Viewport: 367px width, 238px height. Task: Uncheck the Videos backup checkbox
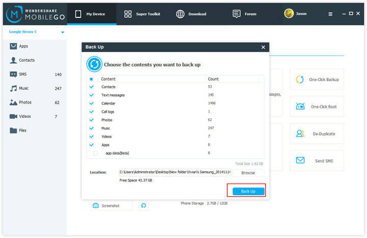point(92,137)
